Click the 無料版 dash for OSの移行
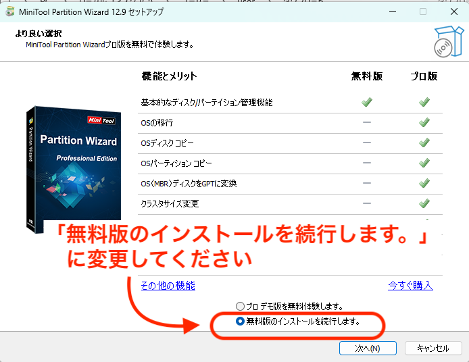469x362 pixels. pyautogui.click(x=367, y=122)
